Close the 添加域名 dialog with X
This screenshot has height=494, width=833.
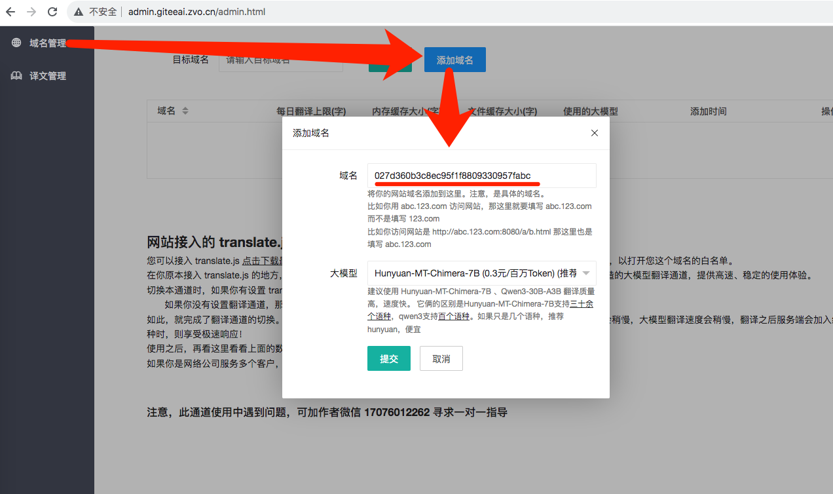tap(595, 133)
